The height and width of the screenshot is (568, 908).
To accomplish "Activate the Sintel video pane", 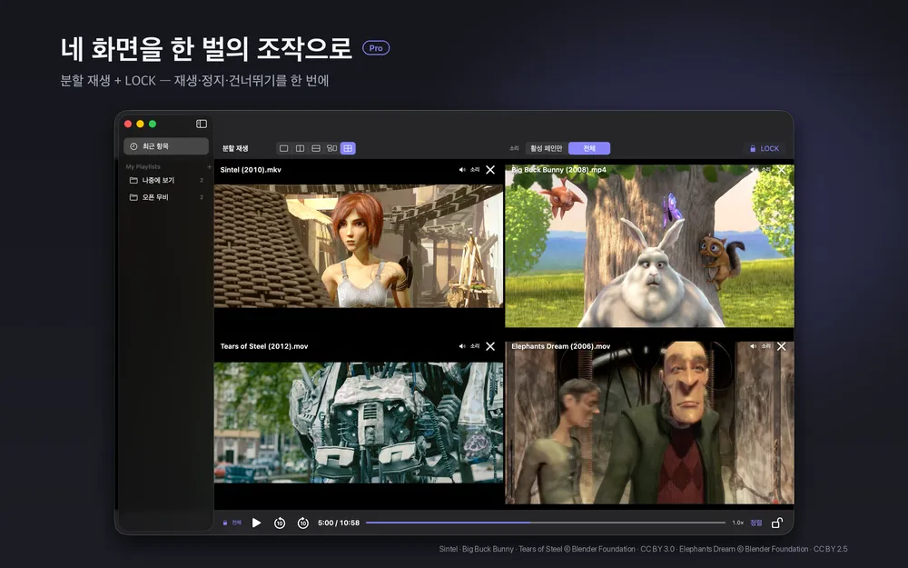I will (x=359, y=246).
